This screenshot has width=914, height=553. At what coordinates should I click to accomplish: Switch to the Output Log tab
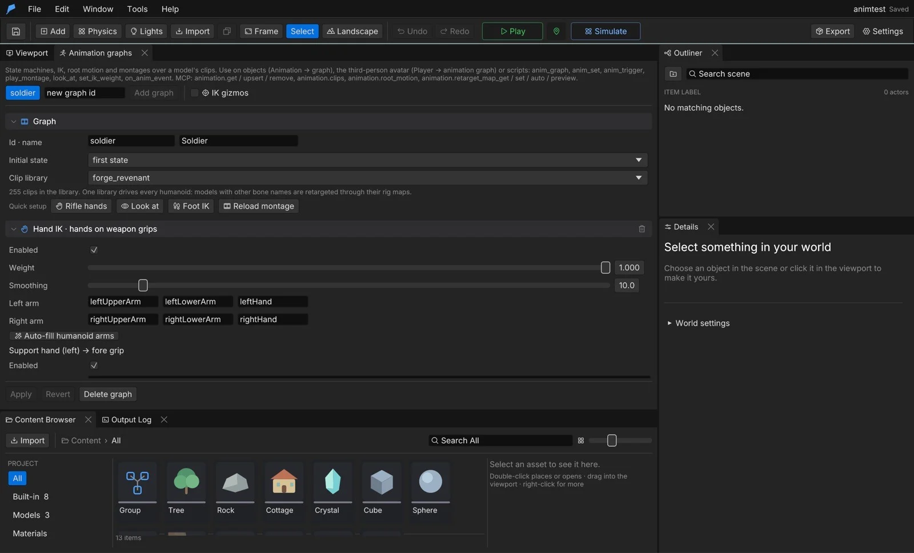coord(127,420)
